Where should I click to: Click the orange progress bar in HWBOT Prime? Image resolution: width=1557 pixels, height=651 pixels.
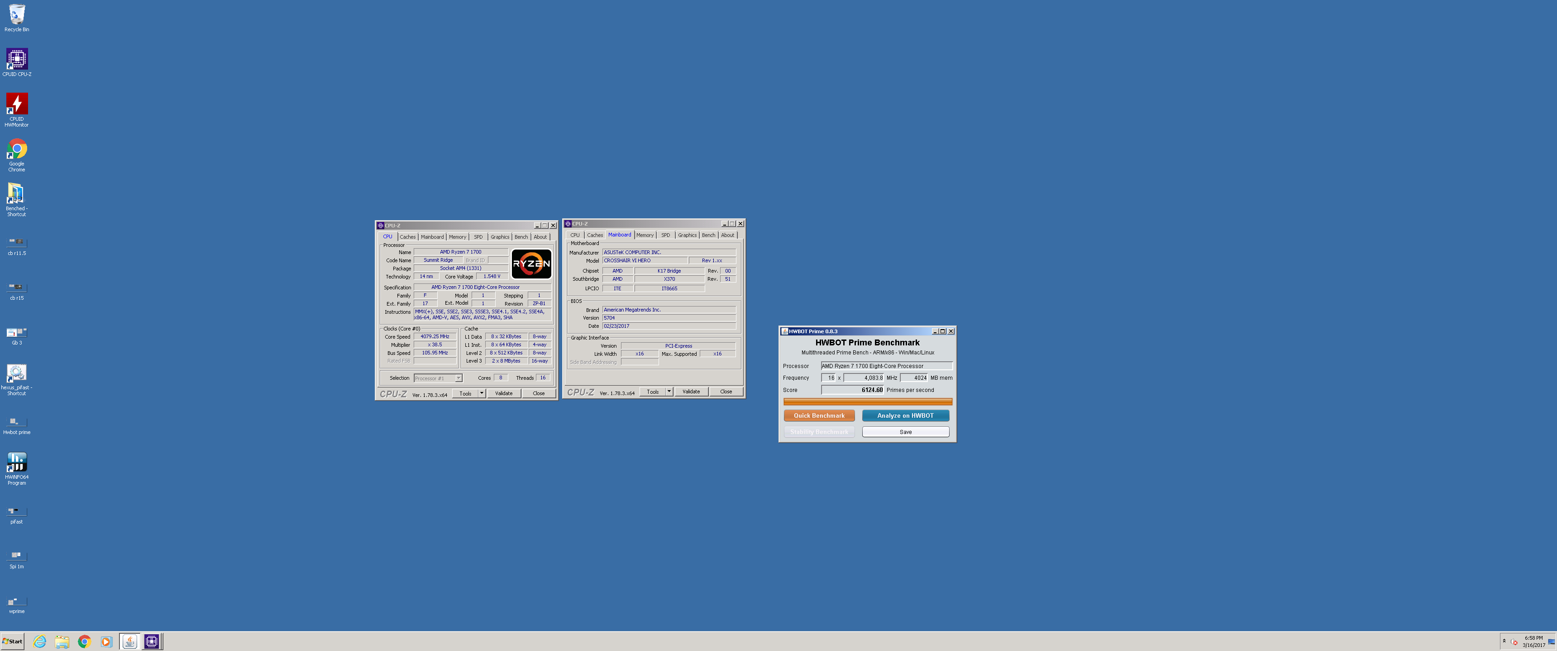pyautogui.click(x=867, y=401)
